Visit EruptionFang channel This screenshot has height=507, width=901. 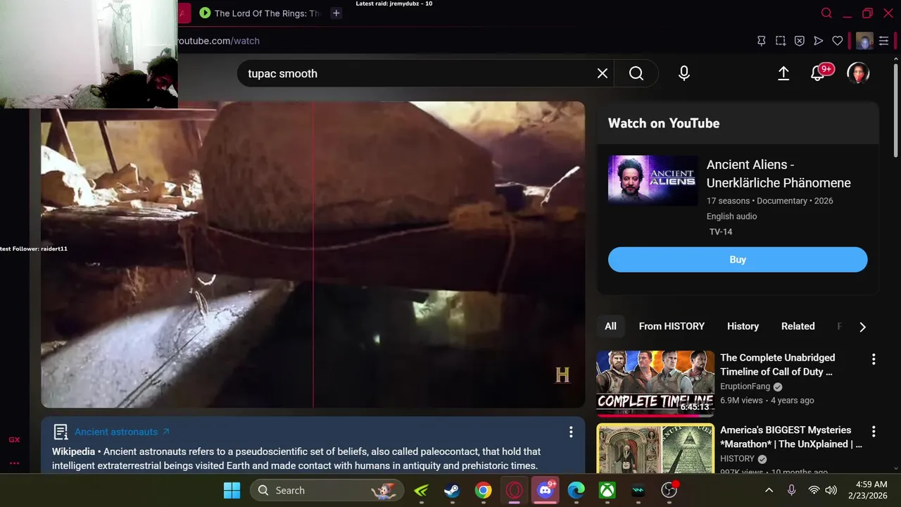coord(745,387)
